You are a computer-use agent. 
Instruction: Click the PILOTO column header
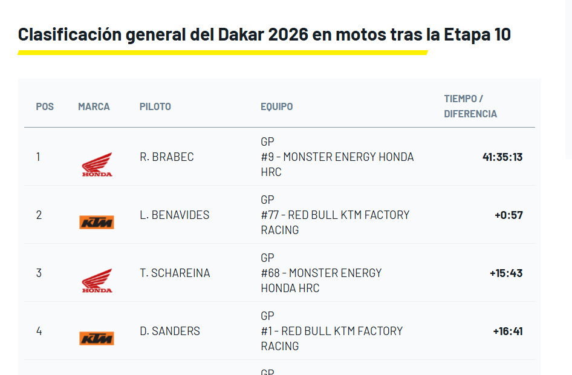point(155,106)
